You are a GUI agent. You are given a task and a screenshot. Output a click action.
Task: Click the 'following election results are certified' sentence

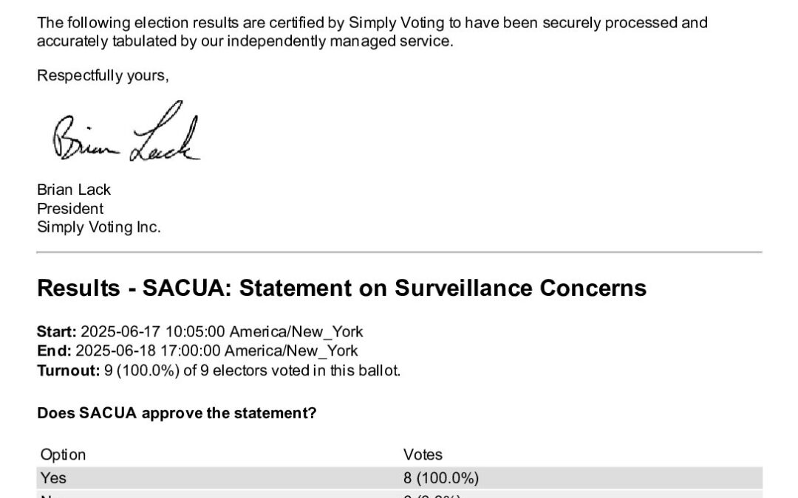tap(372, 23)
